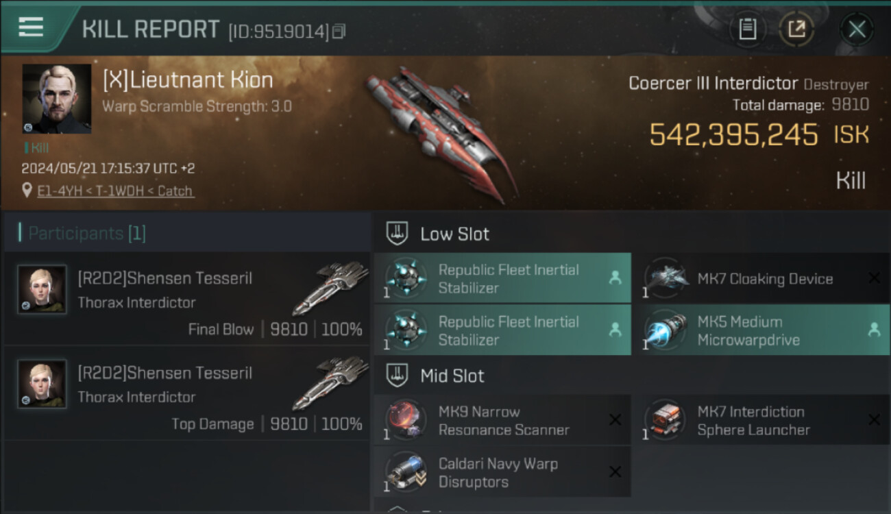Select second Republic Fleet Inertial Stabilizer row
The width and height of the screenshot is (891, 514).
point(502,330)
